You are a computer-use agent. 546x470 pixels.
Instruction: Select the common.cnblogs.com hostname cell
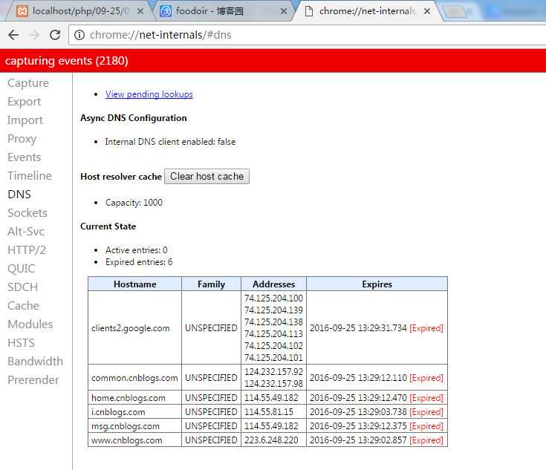click(x=134, y=377)
